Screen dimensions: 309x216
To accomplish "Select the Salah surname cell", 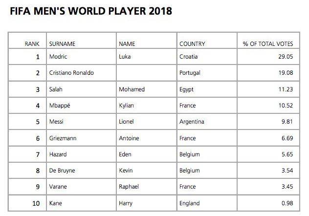I will coord(56,89).
